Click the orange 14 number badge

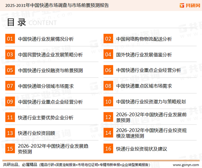click(108, 133)
